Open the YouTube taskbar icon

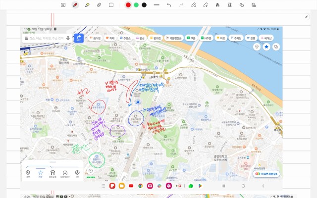tap(131, 186)
